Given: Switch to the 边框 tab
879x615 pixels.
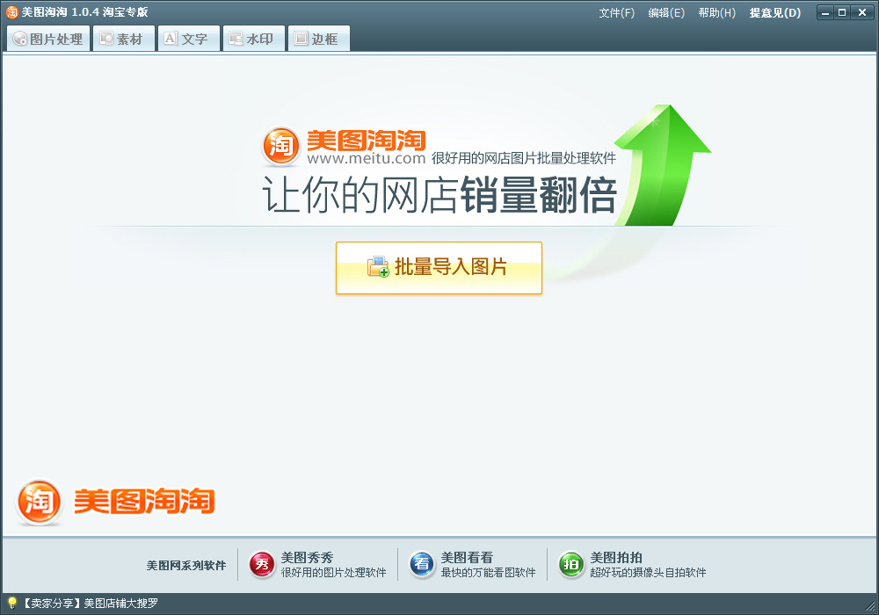Looking at the screenshot, I should click(x=318, y=39).
